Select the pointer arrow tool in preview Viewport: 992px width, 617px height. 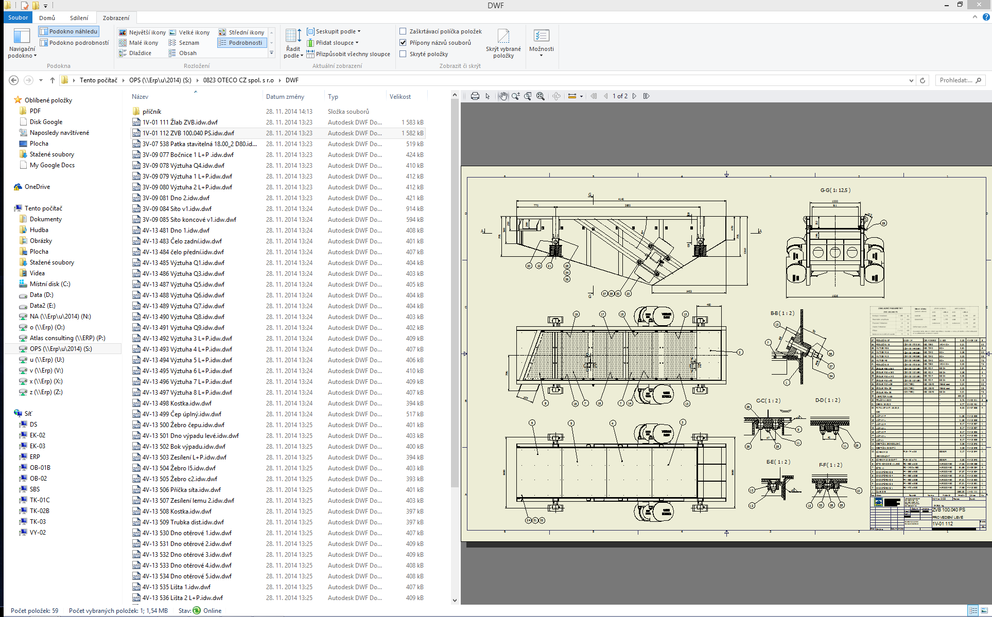tap(488, 96)
